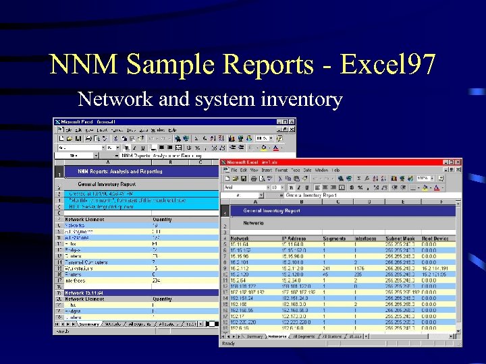Open Fill Color dropdown arrow in inv1.xls
The width and height of the screenshot is (486, 364).
click(x=431, y=187)
